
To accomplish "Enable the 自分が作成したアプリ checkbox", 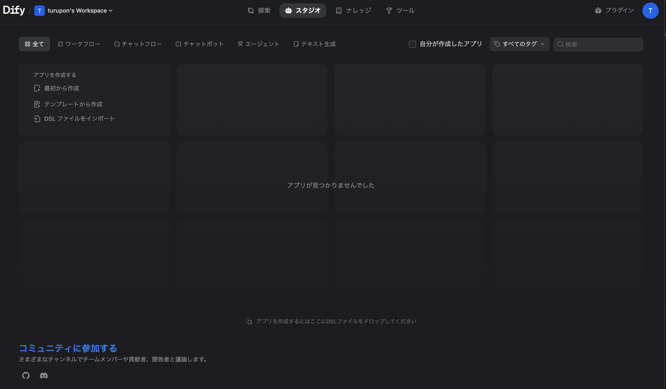I will click(412, 44).
